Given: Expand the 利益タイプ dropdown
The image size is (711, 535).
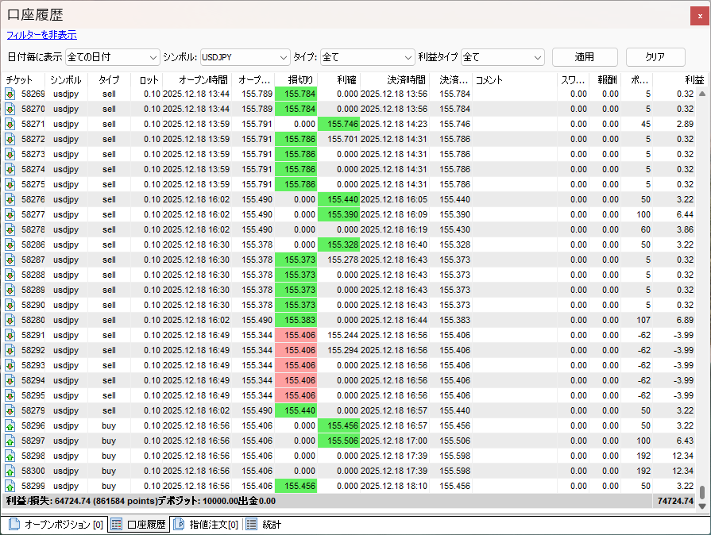Looking at the screenshot, I should tap(502, 57).
